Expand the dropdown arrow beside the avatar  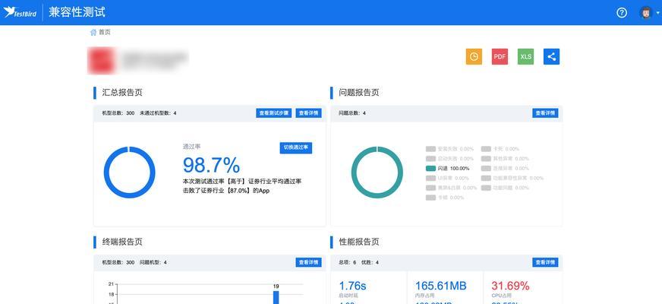tap(657, 13)
